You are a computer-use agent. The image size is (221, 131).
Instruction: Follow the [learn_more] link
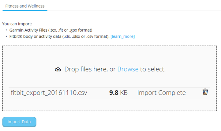pos(122,36)
